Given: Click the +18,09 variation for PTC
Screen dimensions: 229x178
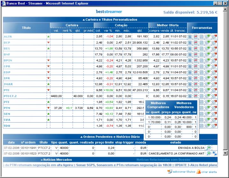Looking at the screenshot, I should click(x=108, y=90).
